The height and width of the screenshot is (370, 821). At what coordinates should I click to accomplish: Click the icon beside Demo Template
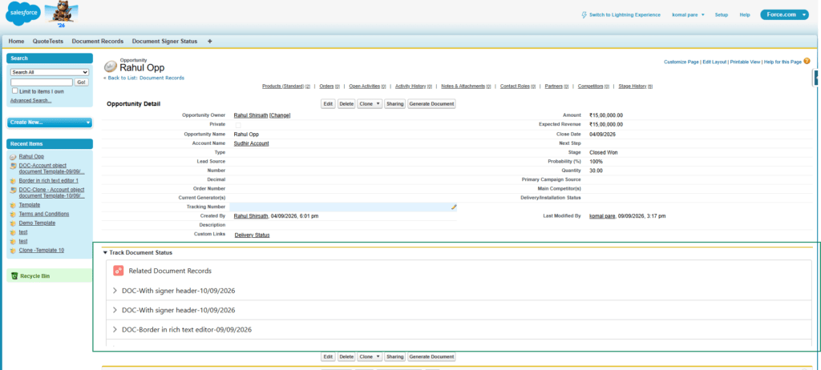pos(13,223)
